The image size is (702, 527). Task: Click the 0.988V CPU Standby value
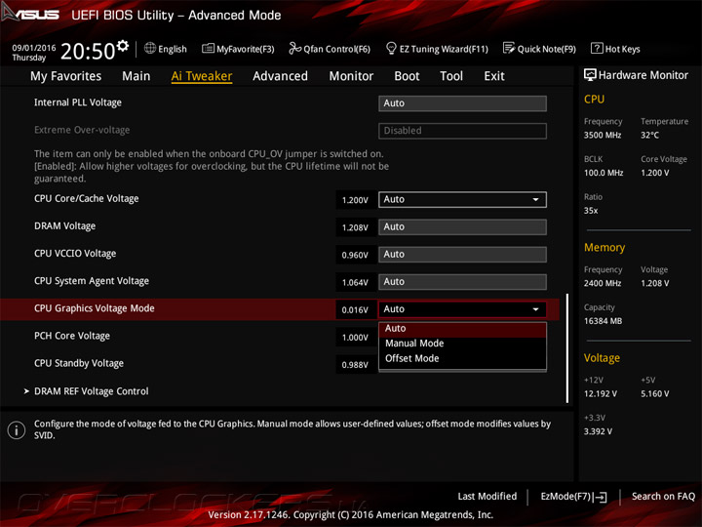point(355,365)
